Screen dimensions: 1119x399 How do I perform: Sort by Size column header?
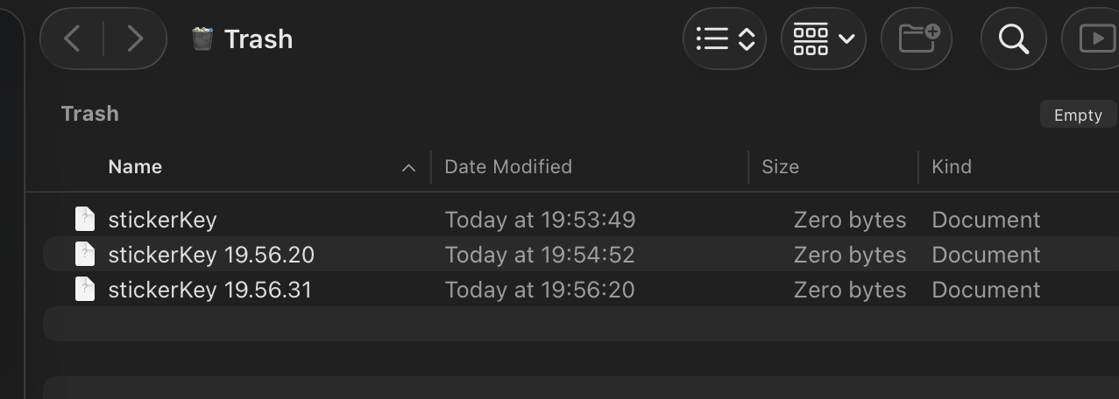(780, 167)
